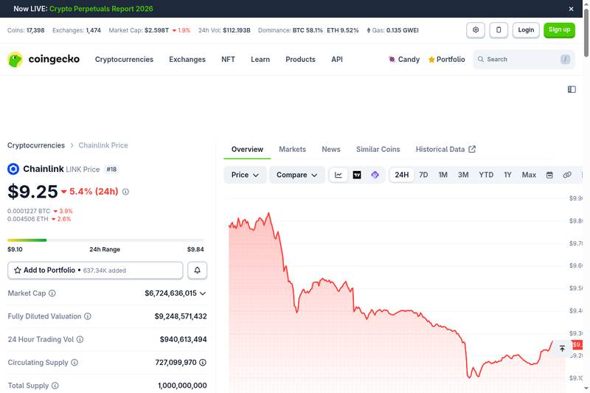590x393 pixels.
Task: Open the Compare dropdown
Action: (x=297, y=175)
